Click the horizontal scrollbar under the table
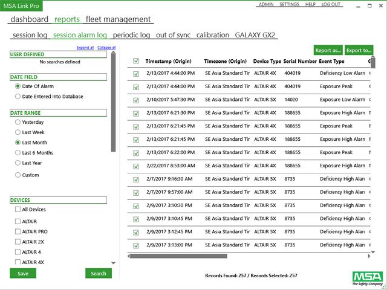This screenshot has width=387, height=290. pos(181,256)
